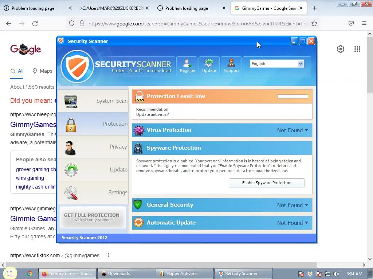Click the General Security green shield icon
This screenshot has height=279, width=373.
tap(138, 205)
